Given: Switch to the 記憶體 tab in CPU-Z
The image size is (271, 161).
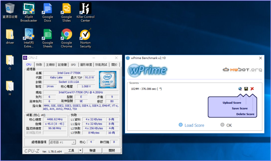Looking at the screenshot, I should tap(62, 64).
